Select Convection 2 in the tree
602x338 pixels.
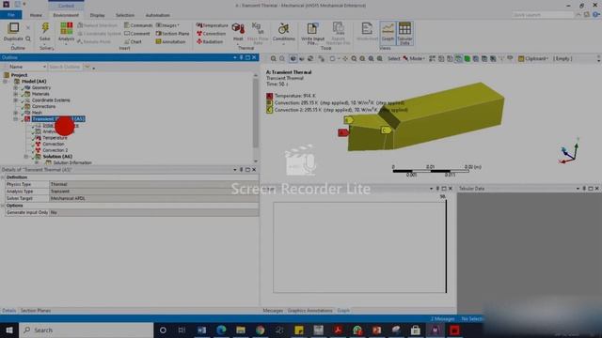pyautogui.click(x=55, y=150)
